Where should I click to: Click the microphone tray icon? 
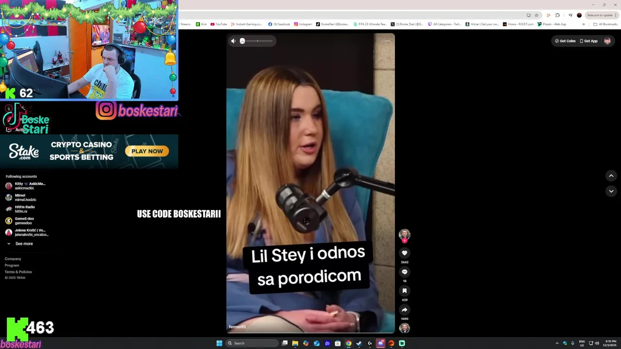pos(572,343)
